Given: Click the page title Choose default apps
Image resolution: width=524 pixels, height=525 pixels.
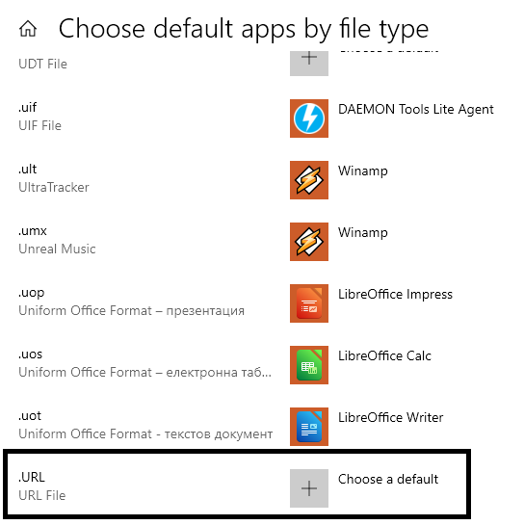Looking at the screenshot, I should [244, 30].
